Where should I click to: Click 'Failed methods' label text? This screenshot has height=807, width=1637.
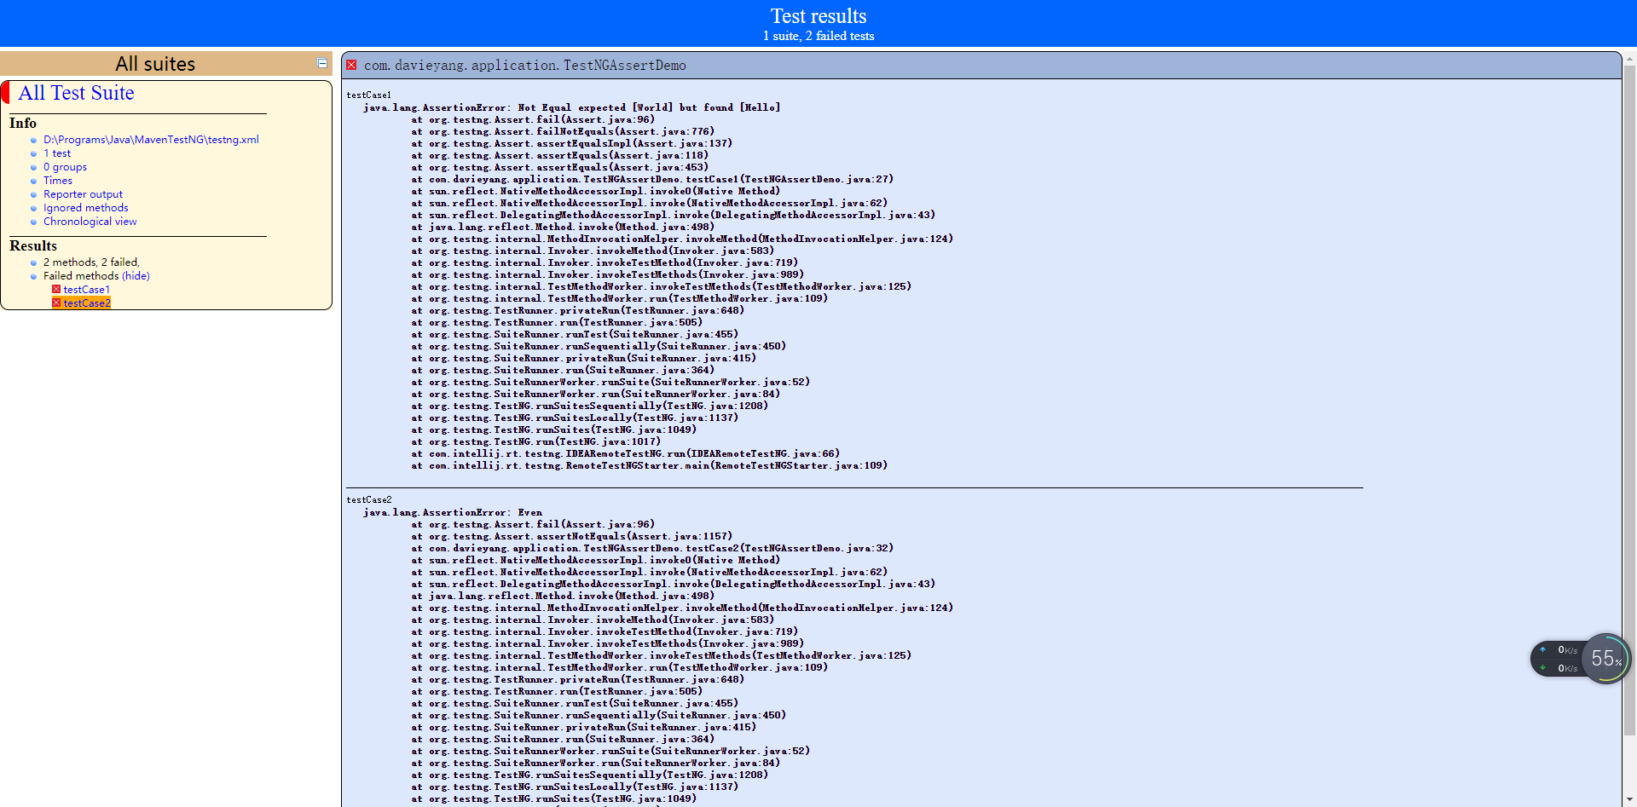pyautogui.click(x=81, y=276)
